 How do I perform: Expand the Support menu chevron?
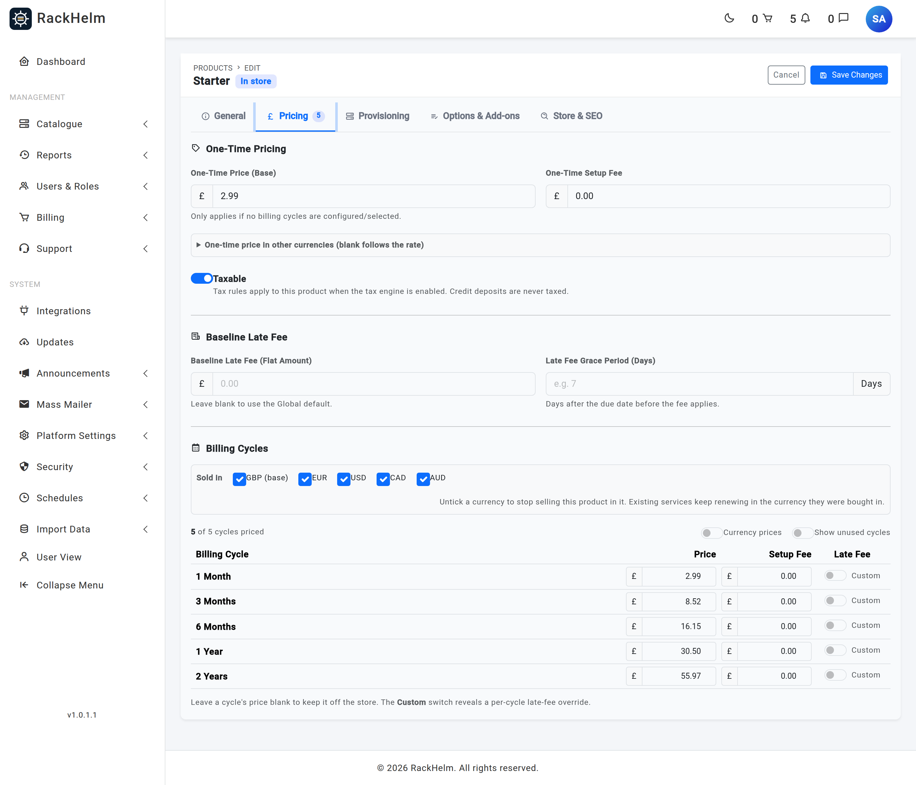145,249
